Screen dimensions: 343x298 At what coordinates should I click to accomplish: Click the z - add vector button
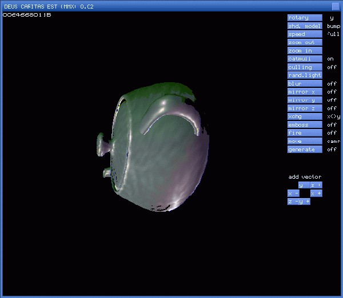tap(293, 202)
